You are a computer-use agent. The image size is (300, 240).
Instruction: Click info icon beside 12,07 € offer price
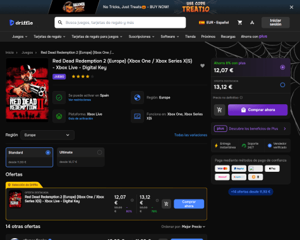point(132,200)
